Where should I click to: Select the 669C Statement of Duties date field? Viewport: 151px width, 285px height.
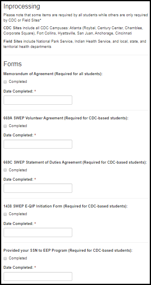click(x=38, y=188)
